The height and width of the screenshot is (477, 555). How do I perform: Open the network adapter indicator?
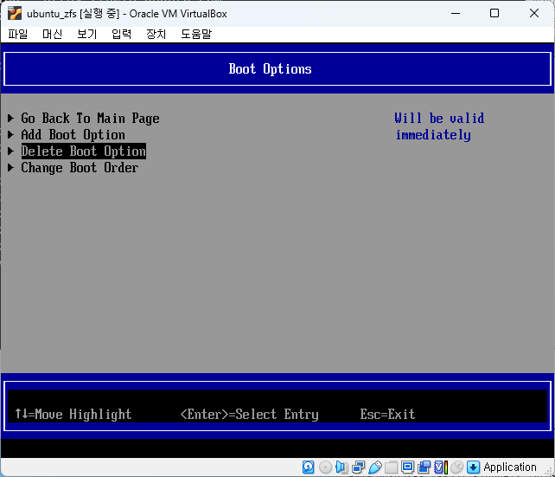click(x=358, y=467)
